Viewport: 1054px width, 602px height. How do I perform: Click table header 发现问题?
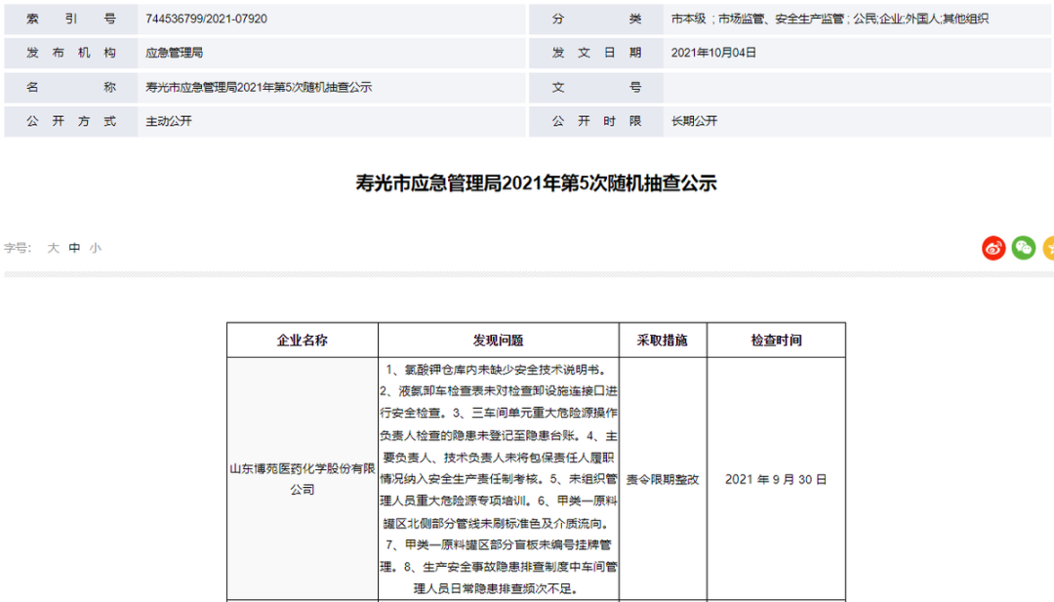498,341
